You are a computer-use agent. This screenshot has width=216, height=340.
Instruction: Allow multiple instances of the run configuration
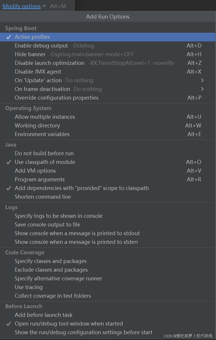45,117
